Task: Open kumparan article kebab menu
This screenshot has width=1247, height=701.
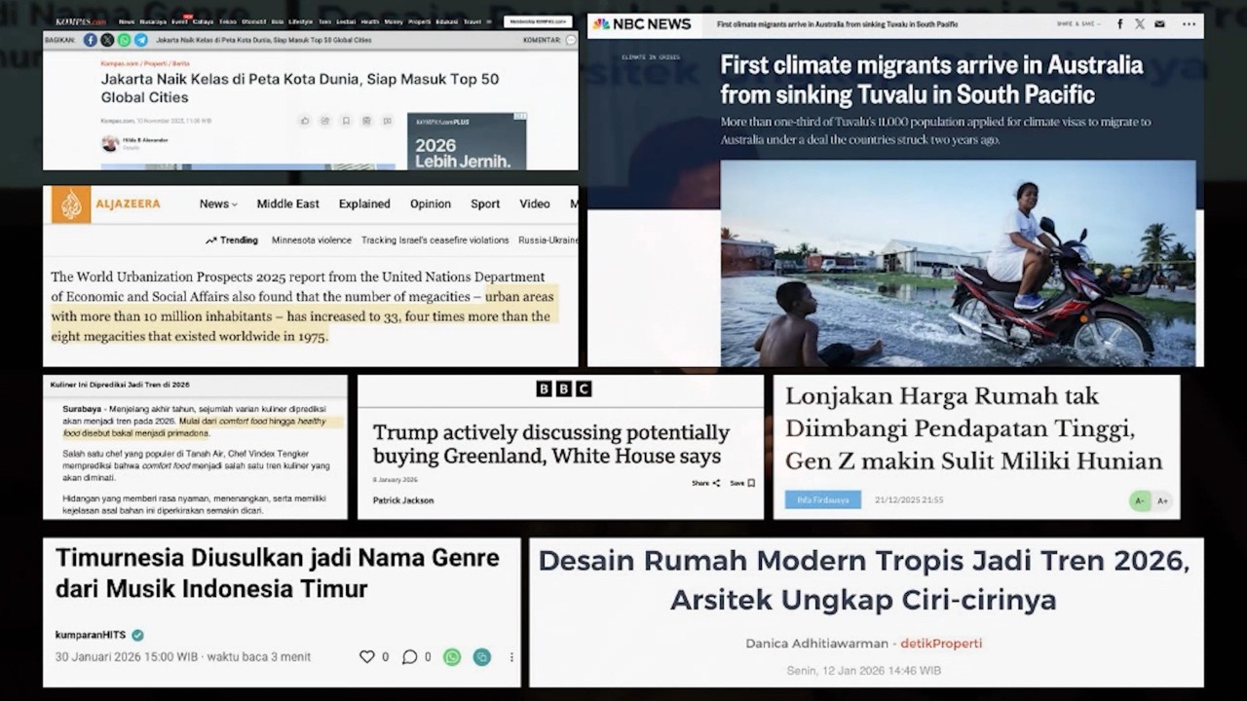Action: [x=511, y=657]
